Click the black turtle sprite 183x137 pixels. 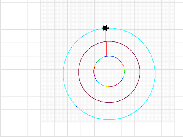[x=106, y=28]
